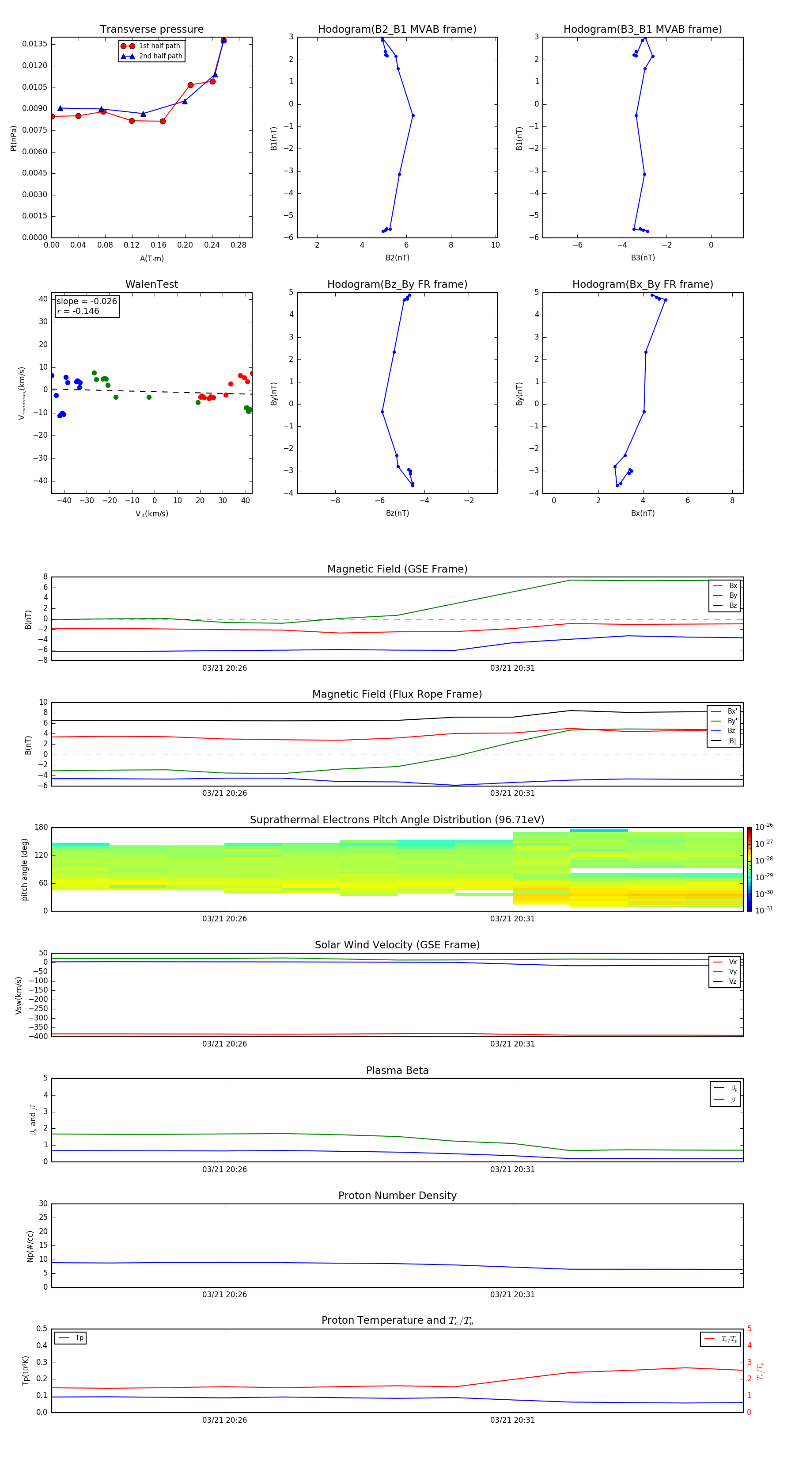Select the βp legend entry in Plasma Beta
Image resolution: width=795 pixels, height=1459 pixels.
coord(725,1088)
